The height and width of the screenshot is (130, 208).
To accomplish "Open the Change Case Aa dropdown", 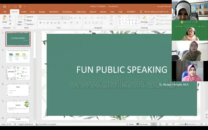I will point(65,23).
